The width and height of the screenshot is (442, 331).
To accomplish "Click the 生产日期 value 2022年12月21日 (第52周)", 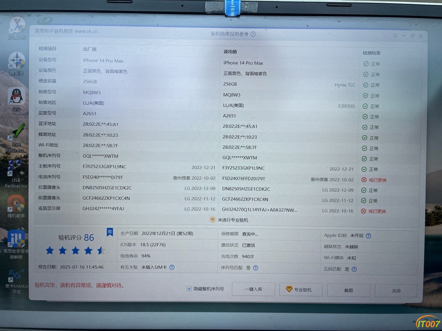I will (167, 234).
